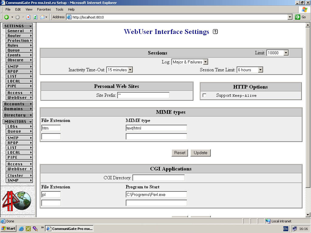Open the Address bar history dropdown

pyautogui.click(x=290, y=17)
